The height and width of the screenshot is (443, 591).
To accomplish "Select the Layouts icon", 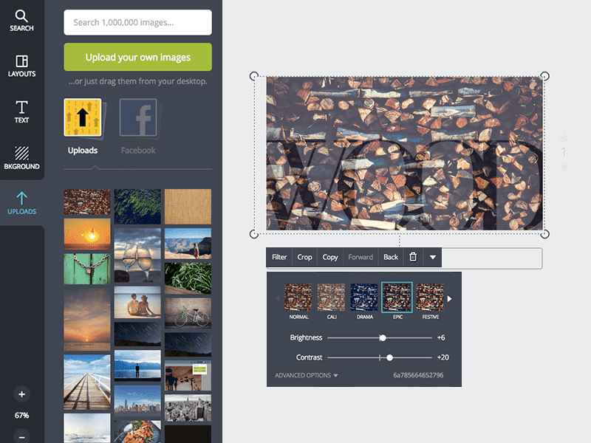I will 21,65.
